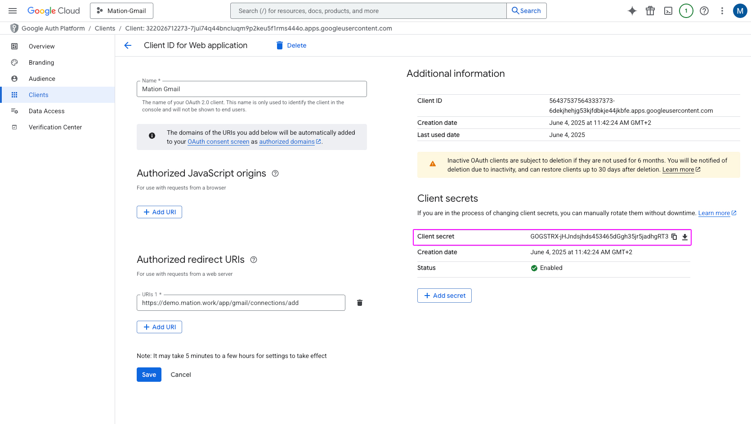The image size is (751, 424).
Task: Open notifications badge showing 1
Action: coord(686,11)
